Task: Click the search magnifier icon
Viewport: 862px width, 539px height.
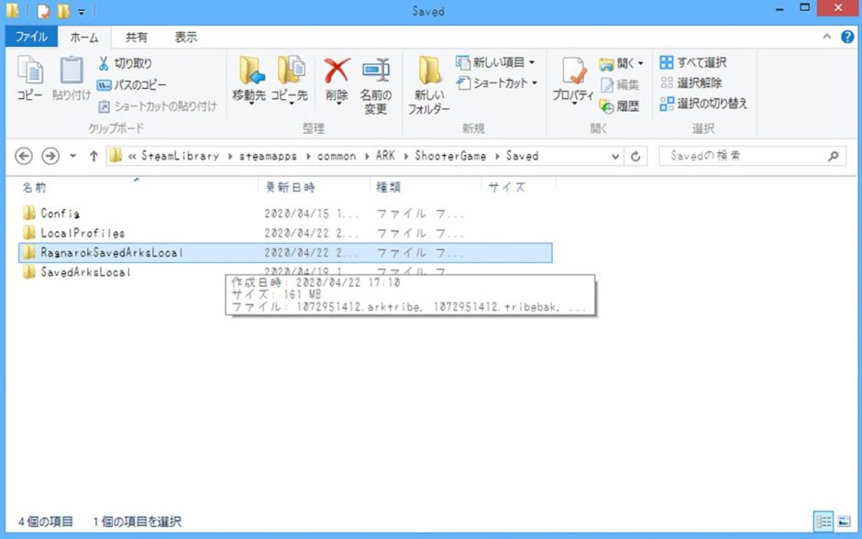Action: coord(834,156)
